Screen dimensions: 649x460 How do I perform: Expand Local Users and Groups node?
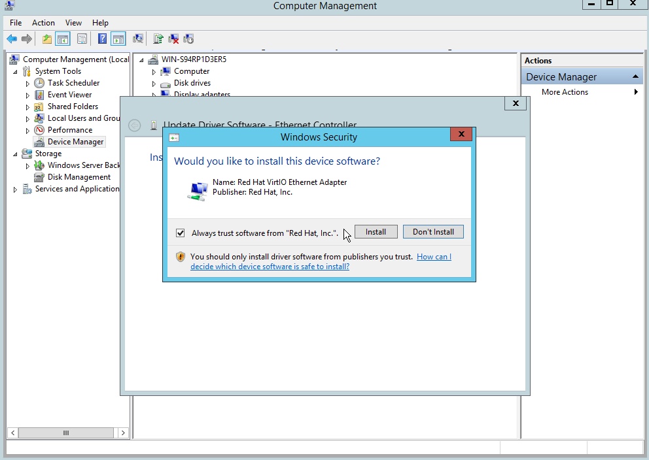point(27,119)
